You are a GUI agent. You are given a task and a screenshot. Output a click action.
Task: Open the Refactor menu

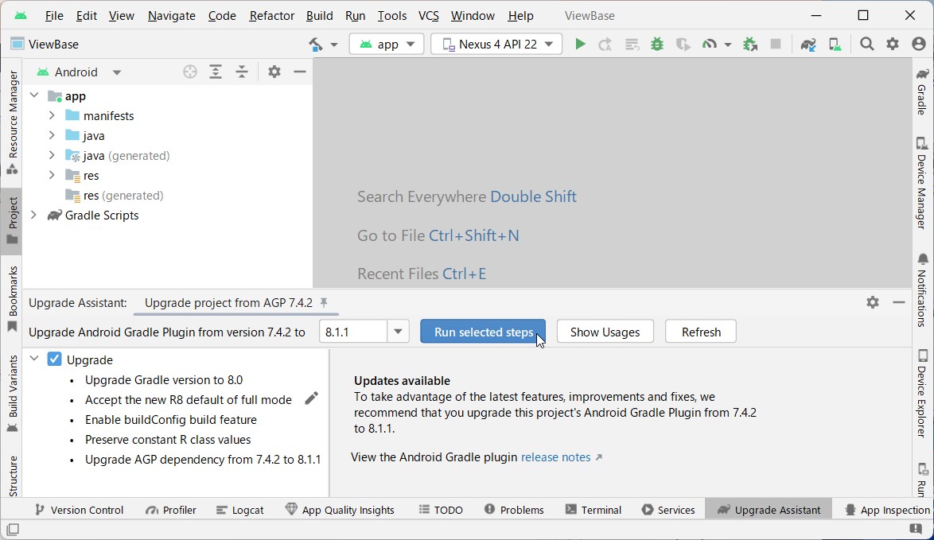pos(271,15)
